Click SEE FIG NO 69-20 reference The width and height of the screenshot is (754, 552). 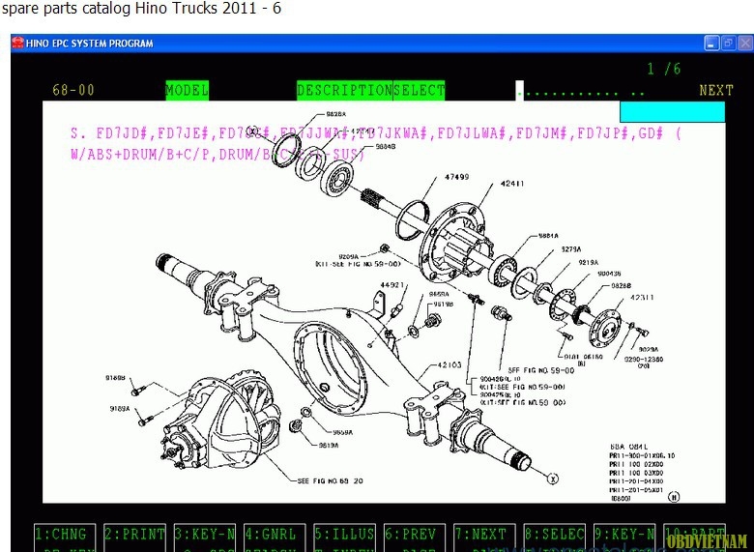(x=331, y=480)
